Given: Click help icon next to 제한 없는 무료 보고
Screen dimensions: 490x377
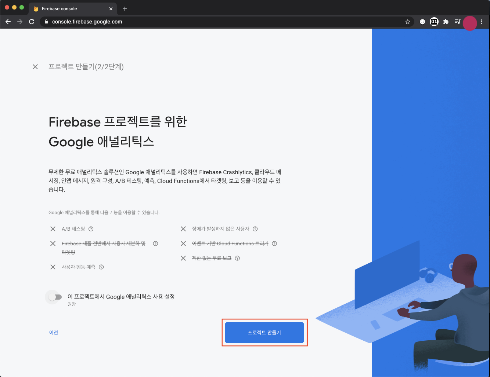Looking at the screenshot, I should point(237,258).
